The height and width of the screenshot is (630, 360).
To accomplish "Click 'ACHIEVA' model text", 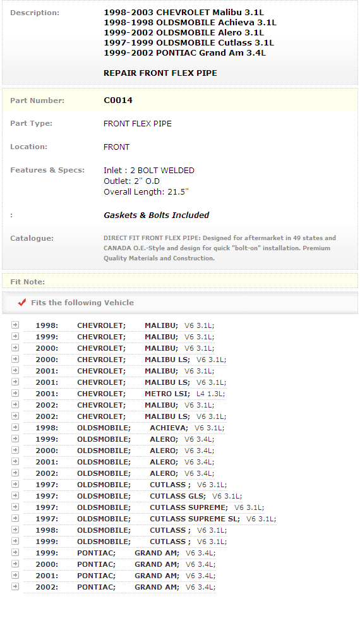I will [x=169, y=428].
